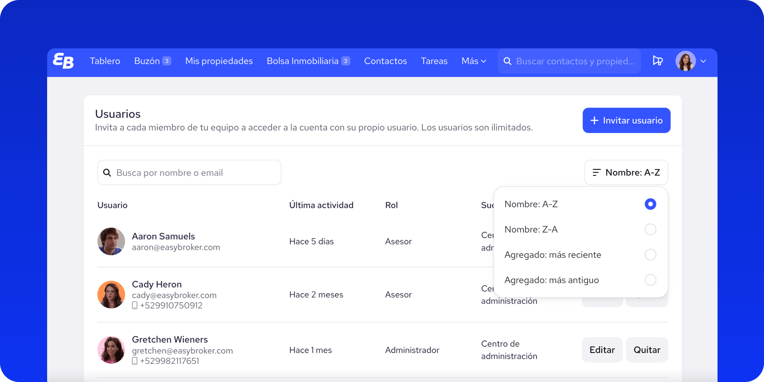Go to Mis propiedades

(219, 61)
